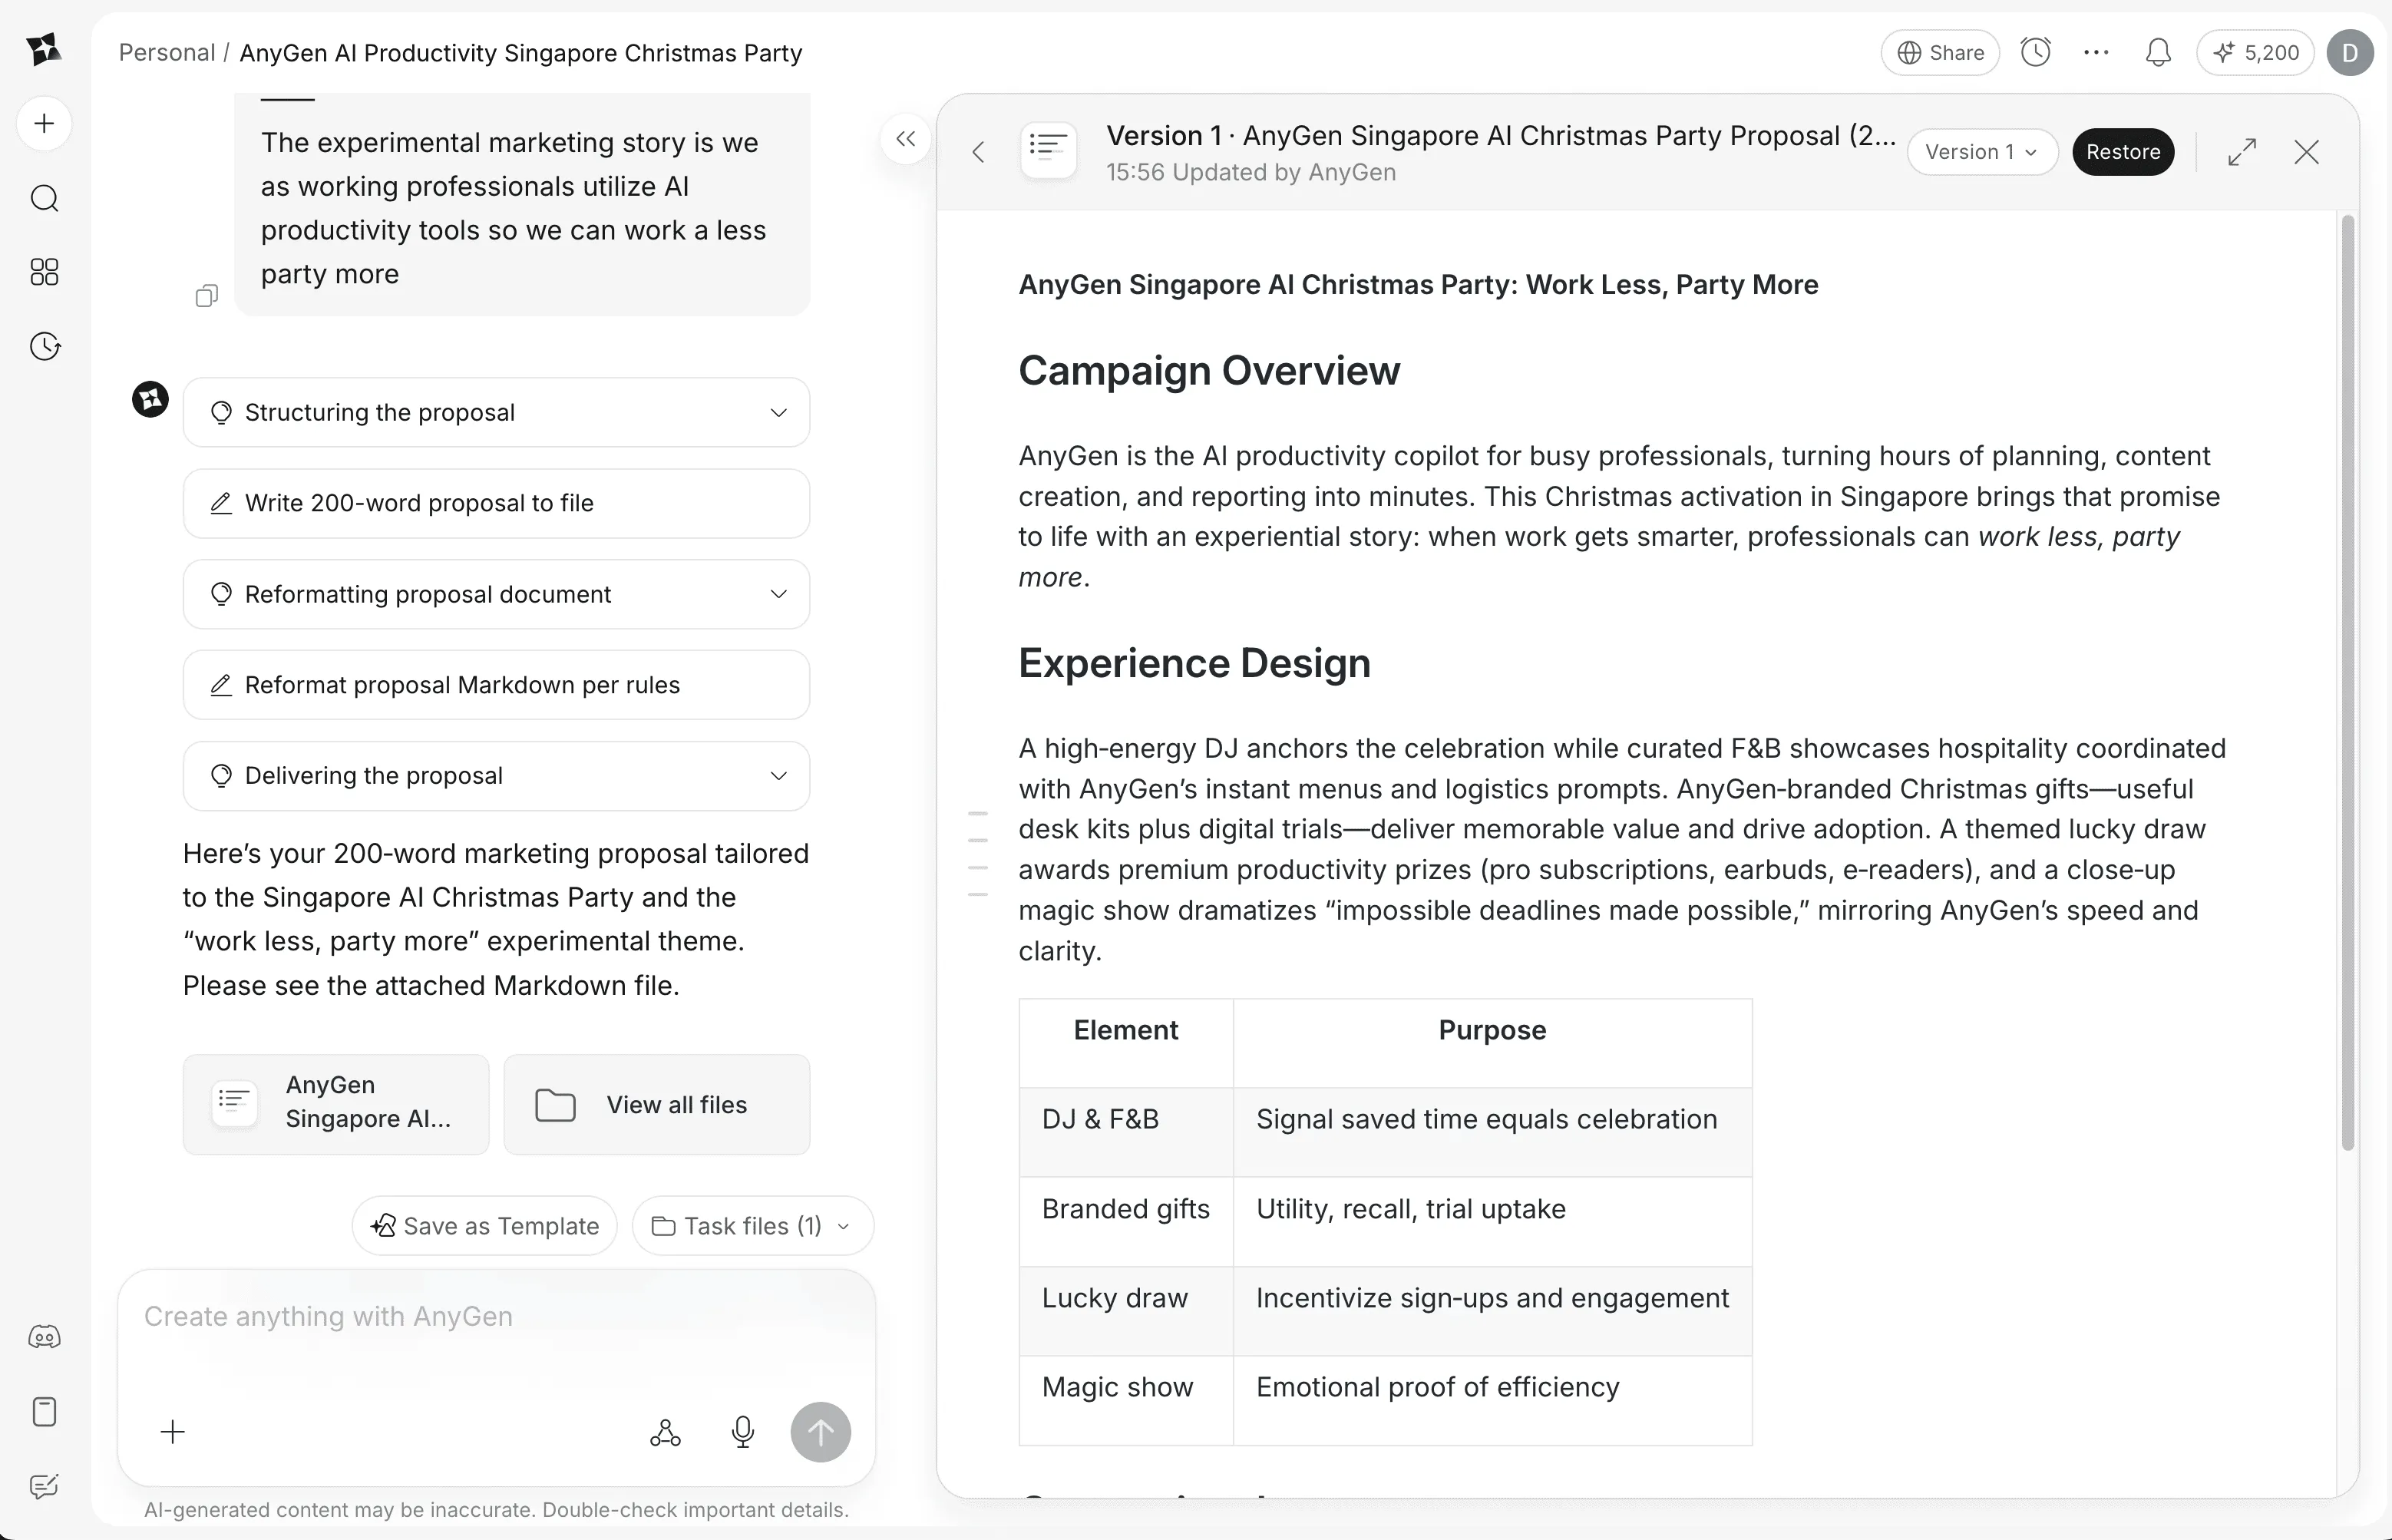This screenshot has width=2392, height=1540.
Task: Copy the user message with copy icon
Action: tap(206, 296)
